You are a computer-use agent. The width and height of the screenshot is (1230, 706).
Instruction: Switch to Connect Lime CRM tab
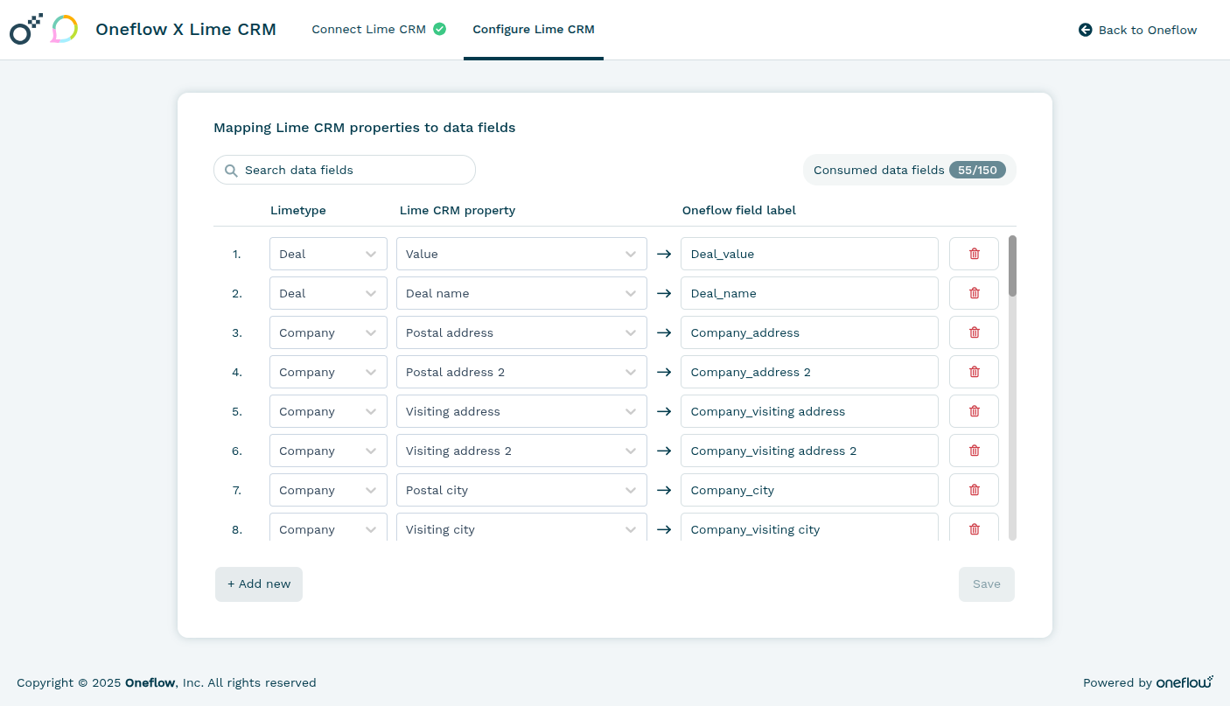tap(379, 29)
